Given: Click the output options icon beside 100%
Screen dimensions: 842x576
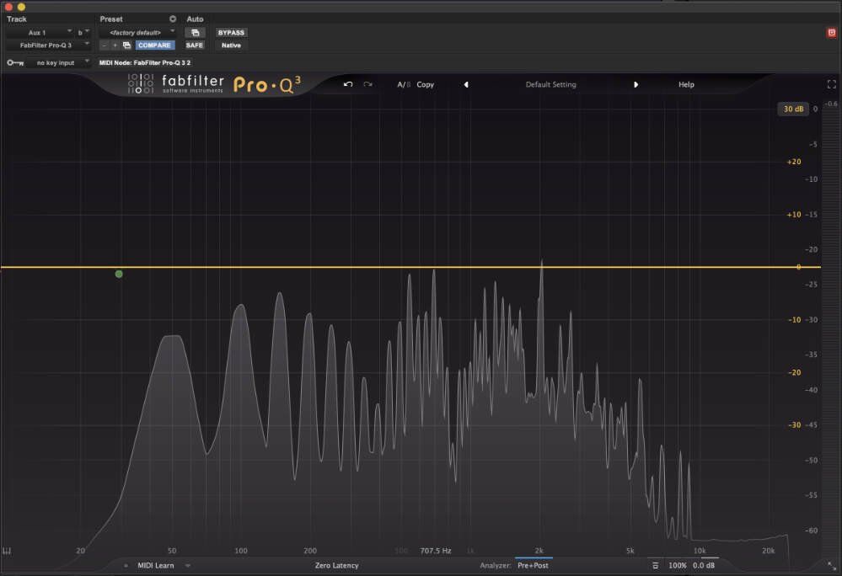Looking at the screenshot, I should tap(655, 565).
